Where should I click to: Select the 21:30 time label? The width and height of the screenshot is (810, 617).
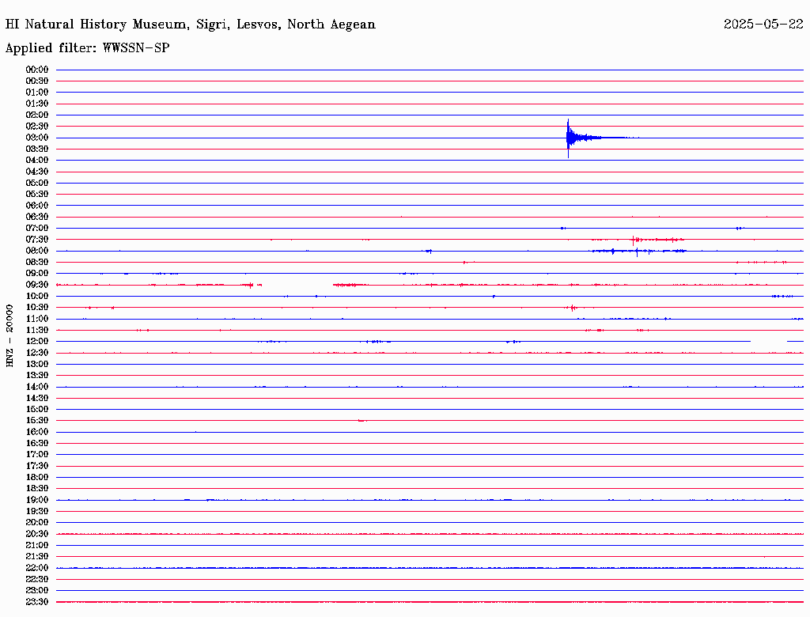[x=37, y=557]
